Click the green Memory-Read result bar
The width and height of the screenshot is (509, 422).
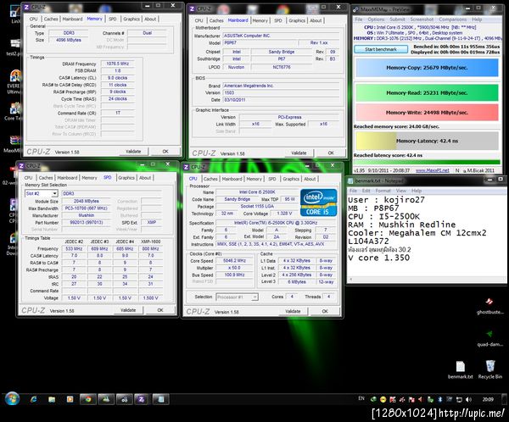click(427, 92)
